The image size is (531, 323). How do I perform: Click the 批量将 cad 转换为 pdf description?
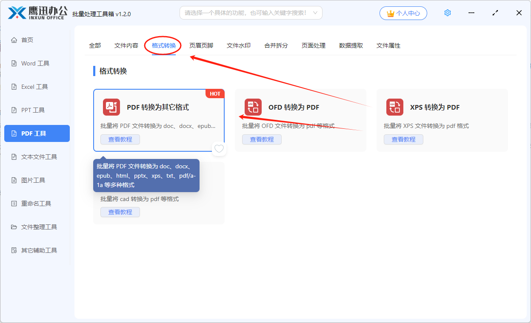click(x=140, y=199)
